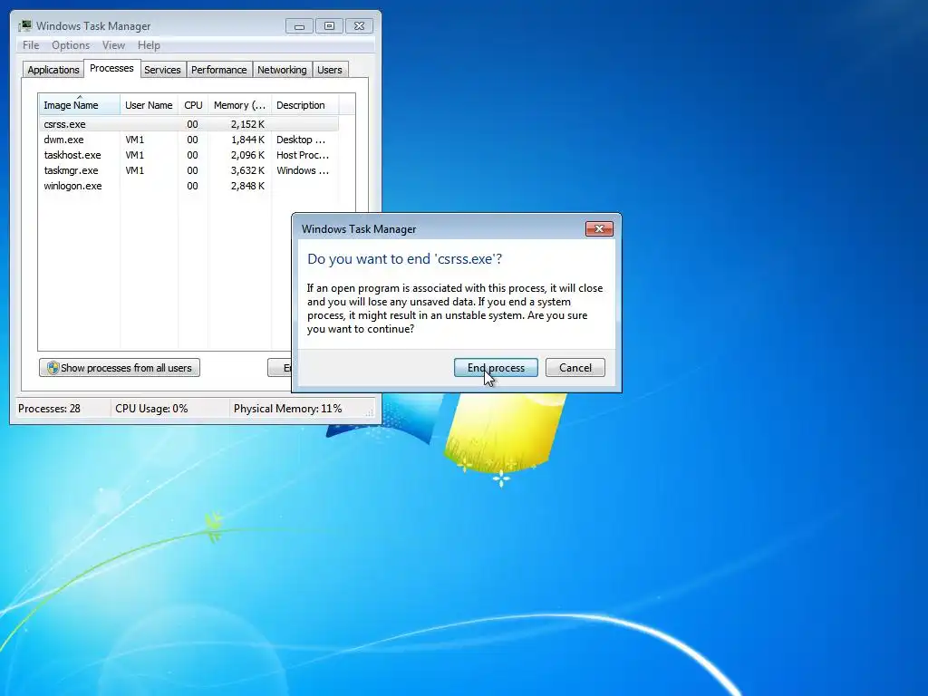The height and width of the screenshot is (696, 928).
Task: Switch to the Users tab
Action: 330,70
